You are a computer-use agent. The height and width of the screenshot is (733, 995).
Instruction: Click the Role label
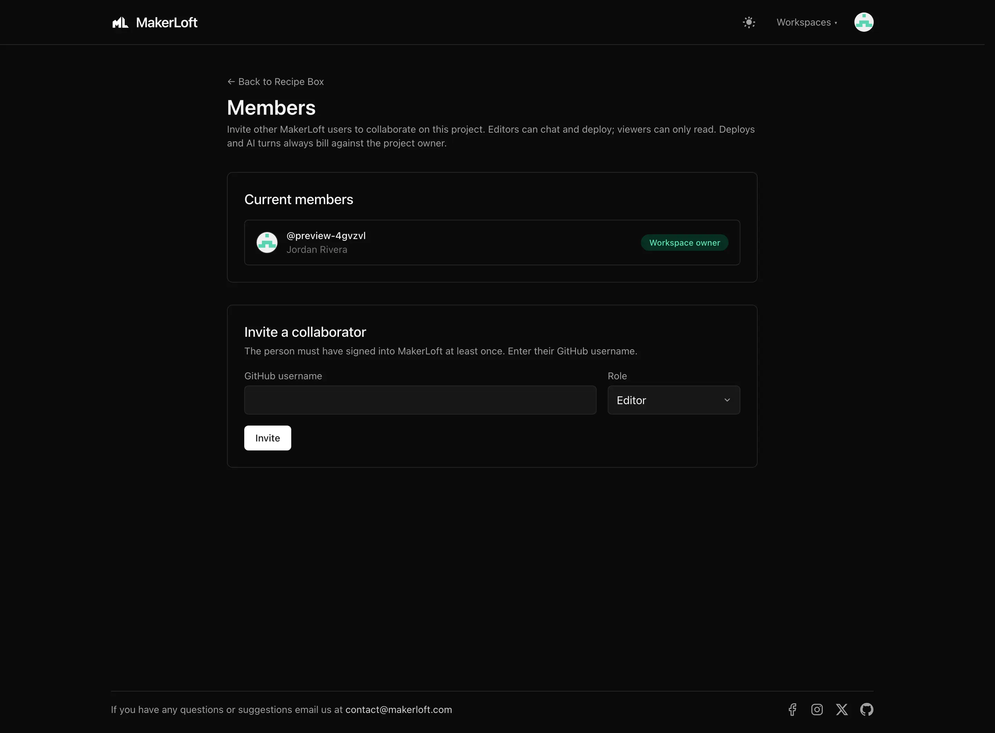click(x=617, y=376)
